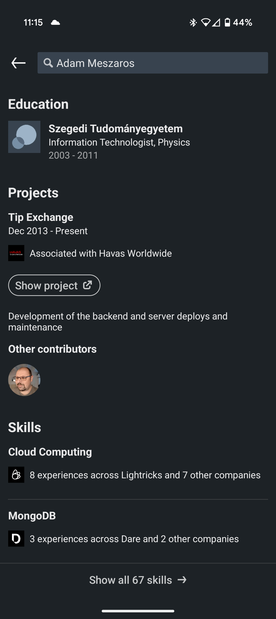
Task: Click the Lightricks company logo icon
Action: coord(16,475)
